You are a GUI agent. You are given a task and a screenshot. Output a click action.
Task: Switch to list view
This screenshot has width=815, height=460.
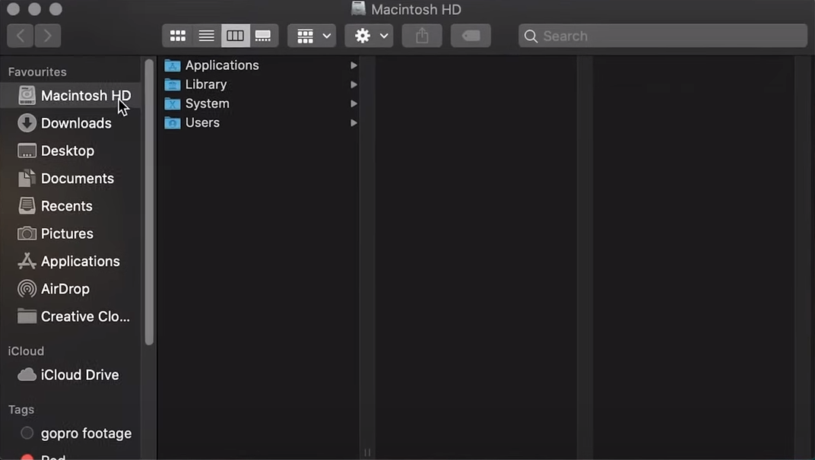tap(206, 36)
